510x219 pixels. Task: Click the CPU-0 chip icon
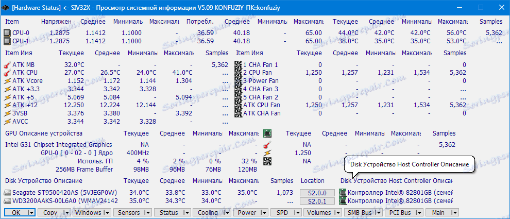click(x=7, y=33)
